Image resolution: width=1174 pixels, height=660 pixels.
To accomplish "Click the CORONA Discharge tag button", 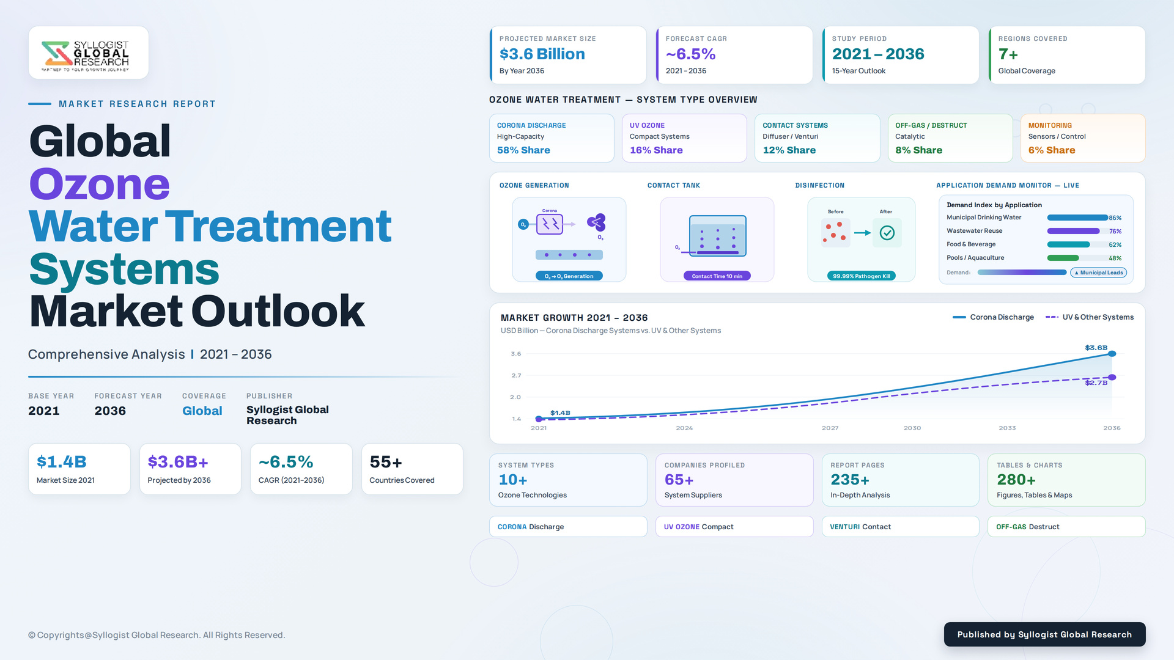I will tap(568, 527).
